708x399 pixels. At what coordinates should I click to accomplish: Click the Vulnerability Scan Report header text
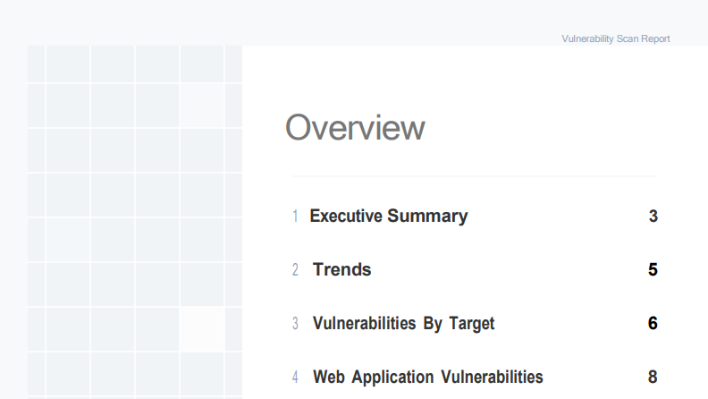pos(615,39)
